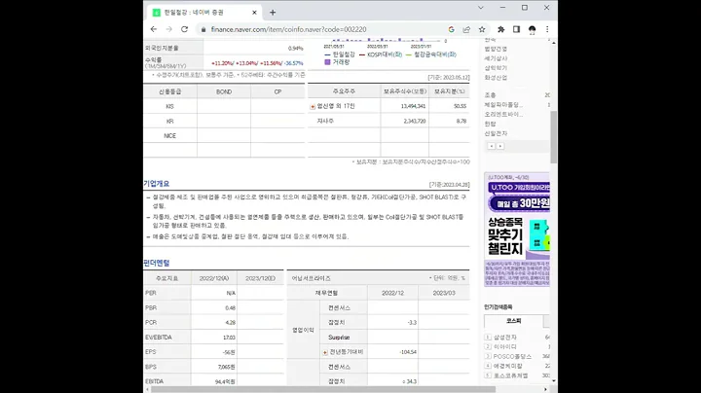The height and width of the screenshot is (393, 701).
Task: Open the Chrome three-dot menu
Action: [x=547, y=29]
